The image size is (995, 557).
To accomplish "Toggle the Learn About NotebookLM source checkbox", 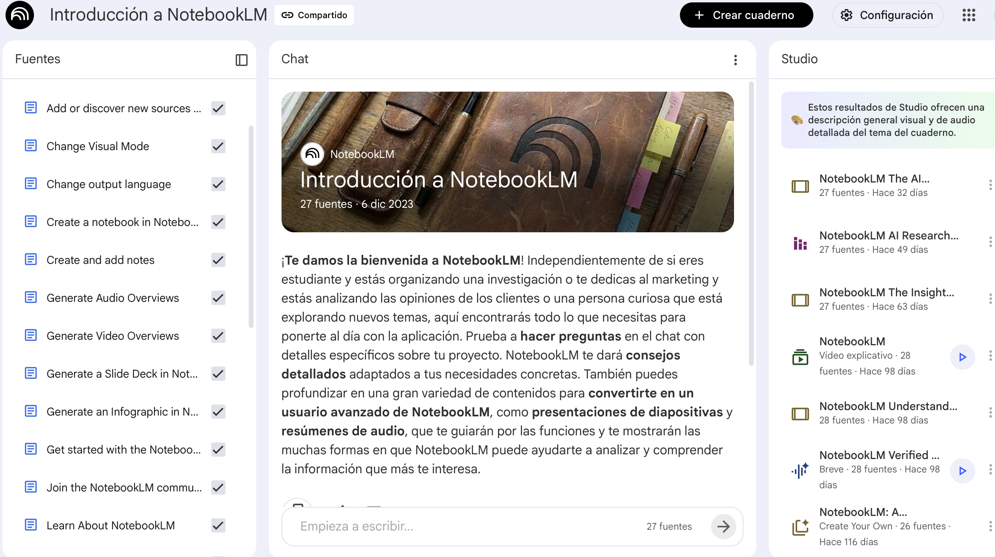I will tap(218, 525).
